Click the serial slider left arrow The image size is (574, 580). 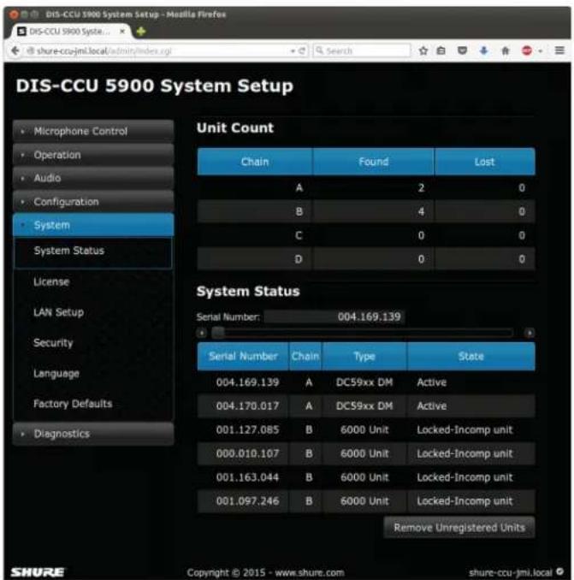[202, 333]
